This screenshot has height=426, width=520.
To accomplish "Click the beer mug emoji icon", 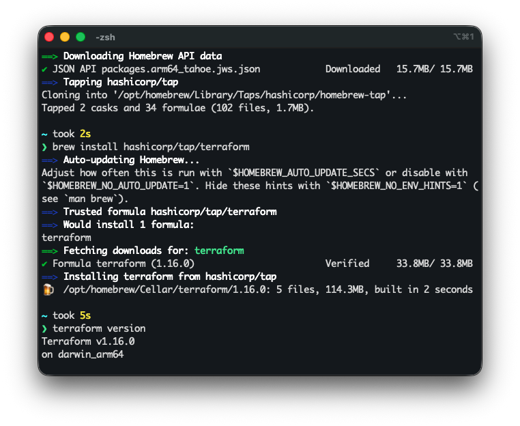I will [x=48, y=289].
